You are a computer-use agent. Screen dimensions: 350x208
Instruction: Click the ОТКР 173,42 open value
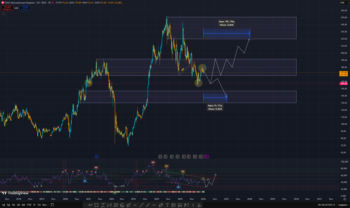click(62, 2)
